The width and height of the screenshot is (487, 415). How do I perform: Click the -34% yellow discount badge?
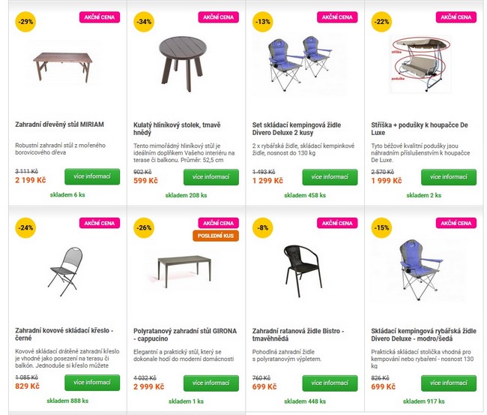point(144,21)
